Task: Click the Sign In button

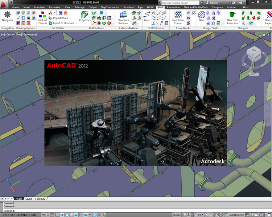Action: tap(212, 3)
